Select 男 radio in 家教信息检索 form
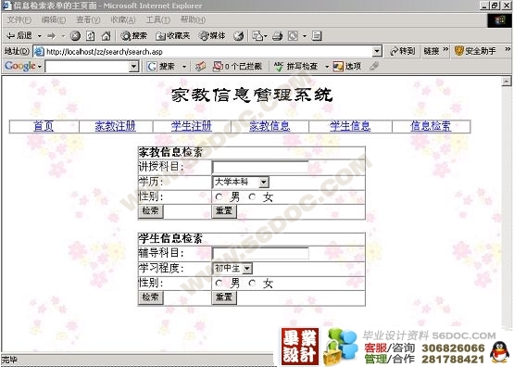This screenshot has height=367, width=514. [219, 196]
